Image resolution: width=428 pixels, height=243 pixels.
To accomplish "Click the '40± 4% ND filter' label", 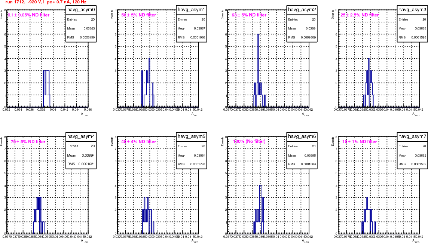I will pos(138,142).
